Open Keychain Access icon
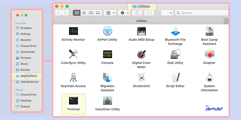The image size is (241, 120). tap(73, 77)
